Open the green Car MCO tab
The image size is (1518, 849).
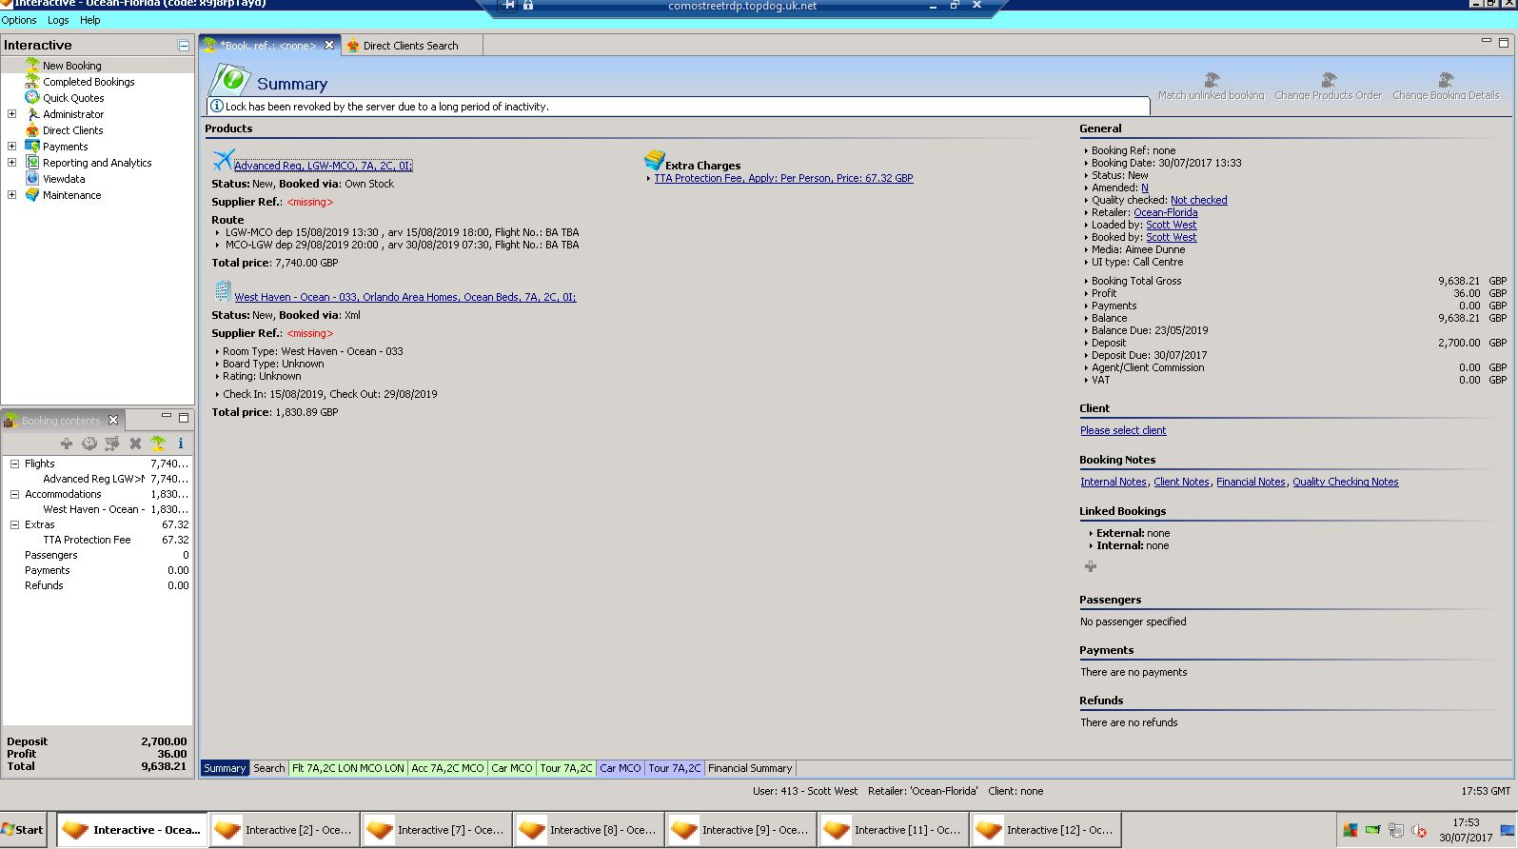click(x=512, y=768)
